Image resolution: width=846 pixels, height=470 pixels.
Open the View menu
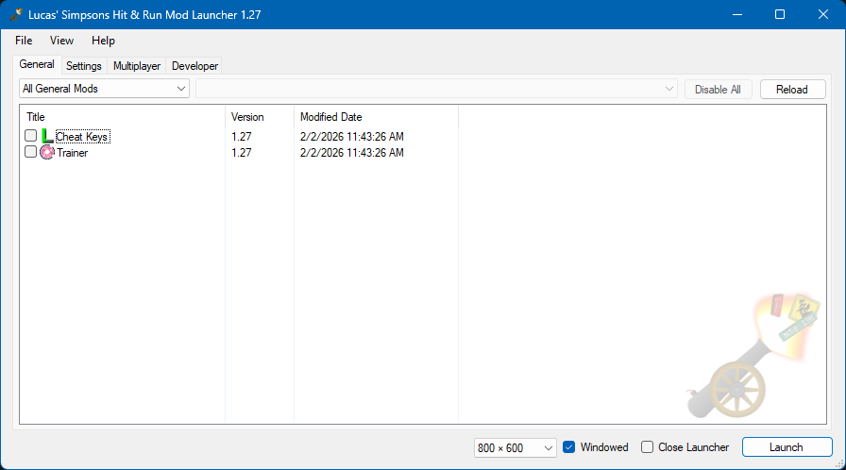[61, 41]
